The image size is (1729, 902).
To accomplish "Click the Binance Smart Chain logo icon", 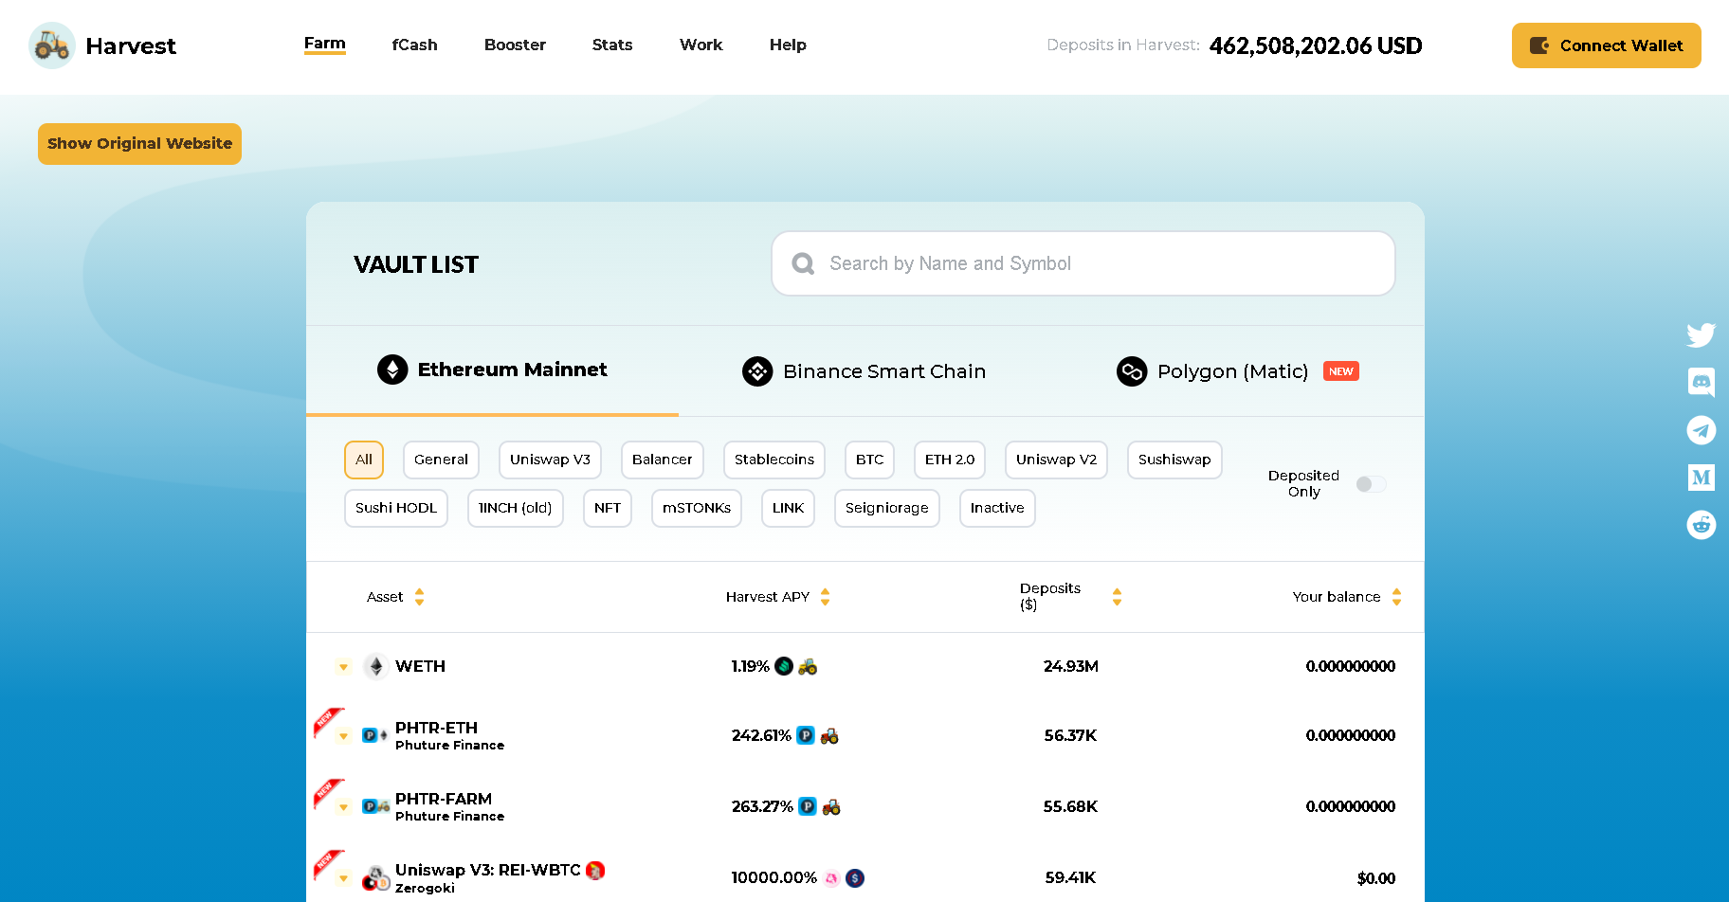I will coord(757,371).
